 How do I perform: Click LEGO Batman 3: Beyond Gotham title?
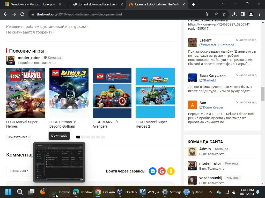click(63, 124)
